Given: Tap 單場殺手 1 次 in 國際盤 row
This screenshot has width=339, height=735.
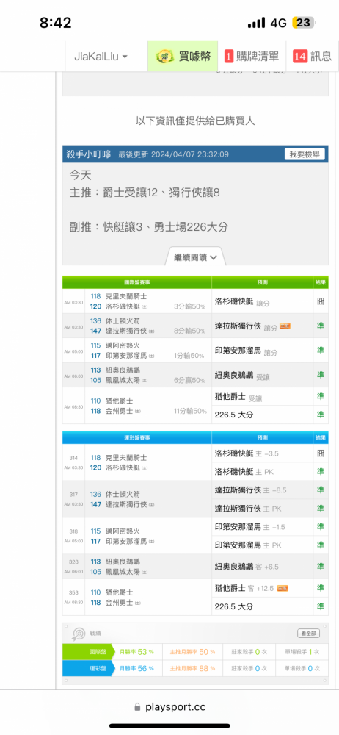Looking at the screenshot, I should pos(302,651).
